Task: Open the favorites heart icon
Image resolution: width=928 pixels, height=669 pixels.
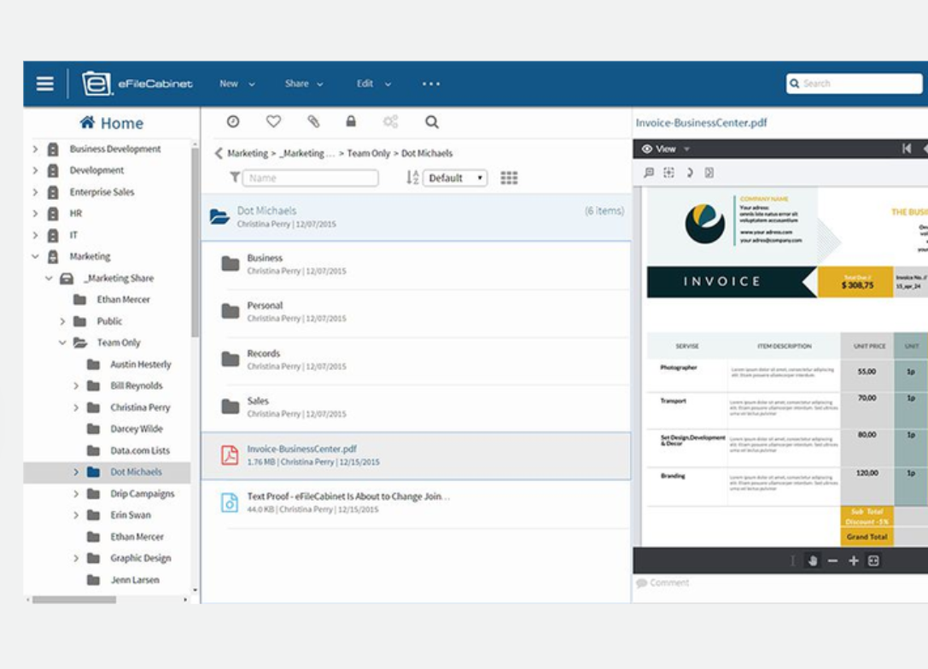Action: 273,121
